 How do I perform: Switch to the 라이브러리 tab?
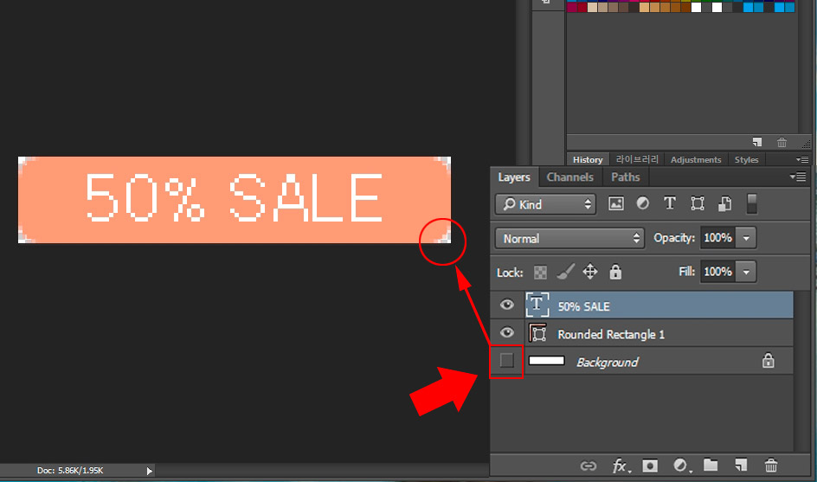point(637,159)
